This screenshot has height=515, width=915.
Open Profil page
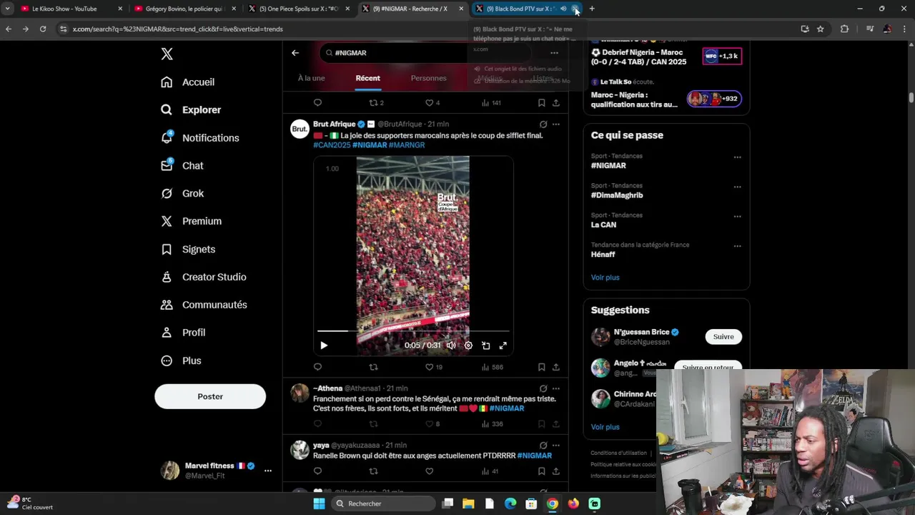click(x=183, y=333)
